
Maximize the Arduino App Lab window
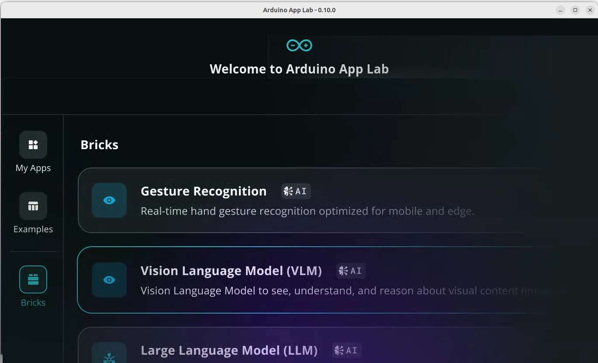click(575, 10)
